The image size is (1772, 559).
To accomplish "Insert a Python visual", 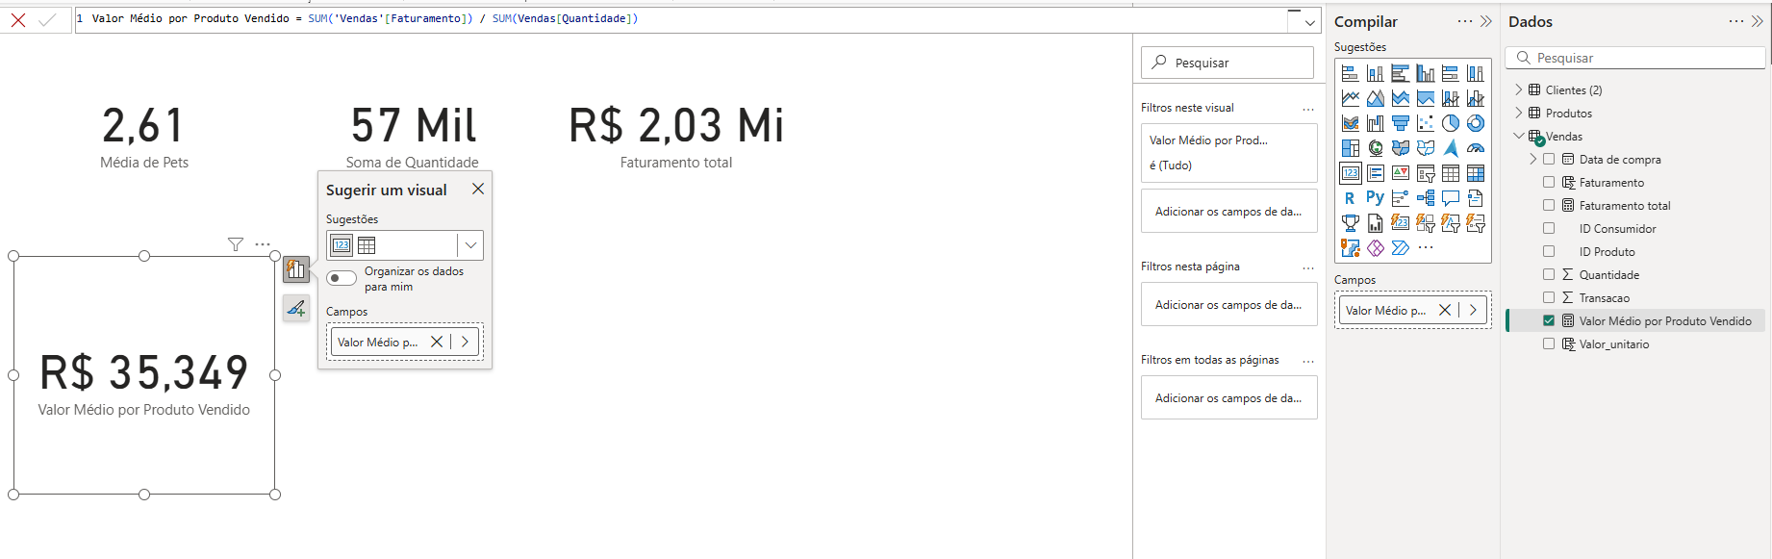I will [x=1376, y=197].
